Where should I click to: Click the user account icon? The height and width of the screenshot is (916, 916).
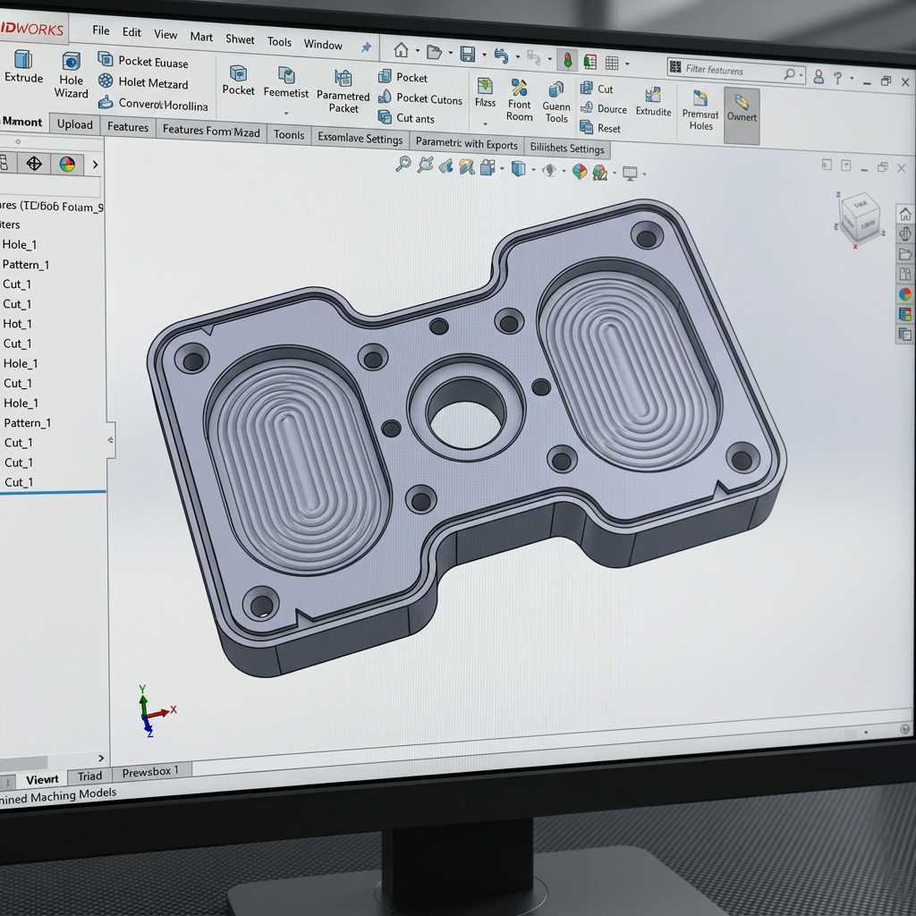818,77
